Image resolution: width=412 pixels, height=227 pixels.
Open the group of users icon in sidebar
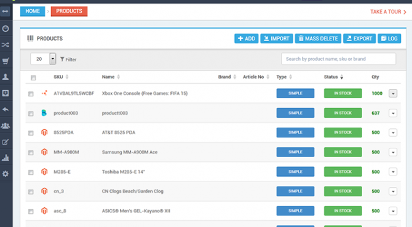click(6, 126)
